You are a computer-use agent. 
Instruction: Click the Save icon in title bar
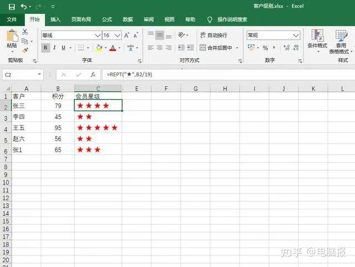point(12,7)
